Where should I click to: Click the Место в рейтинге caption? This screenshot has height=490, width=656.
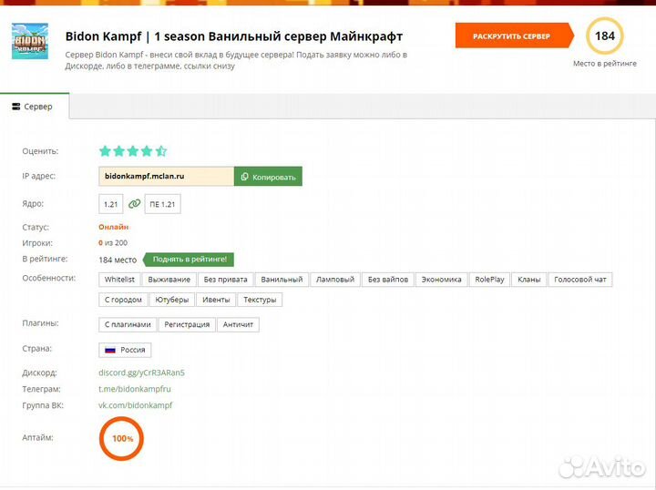click(605, 64)
